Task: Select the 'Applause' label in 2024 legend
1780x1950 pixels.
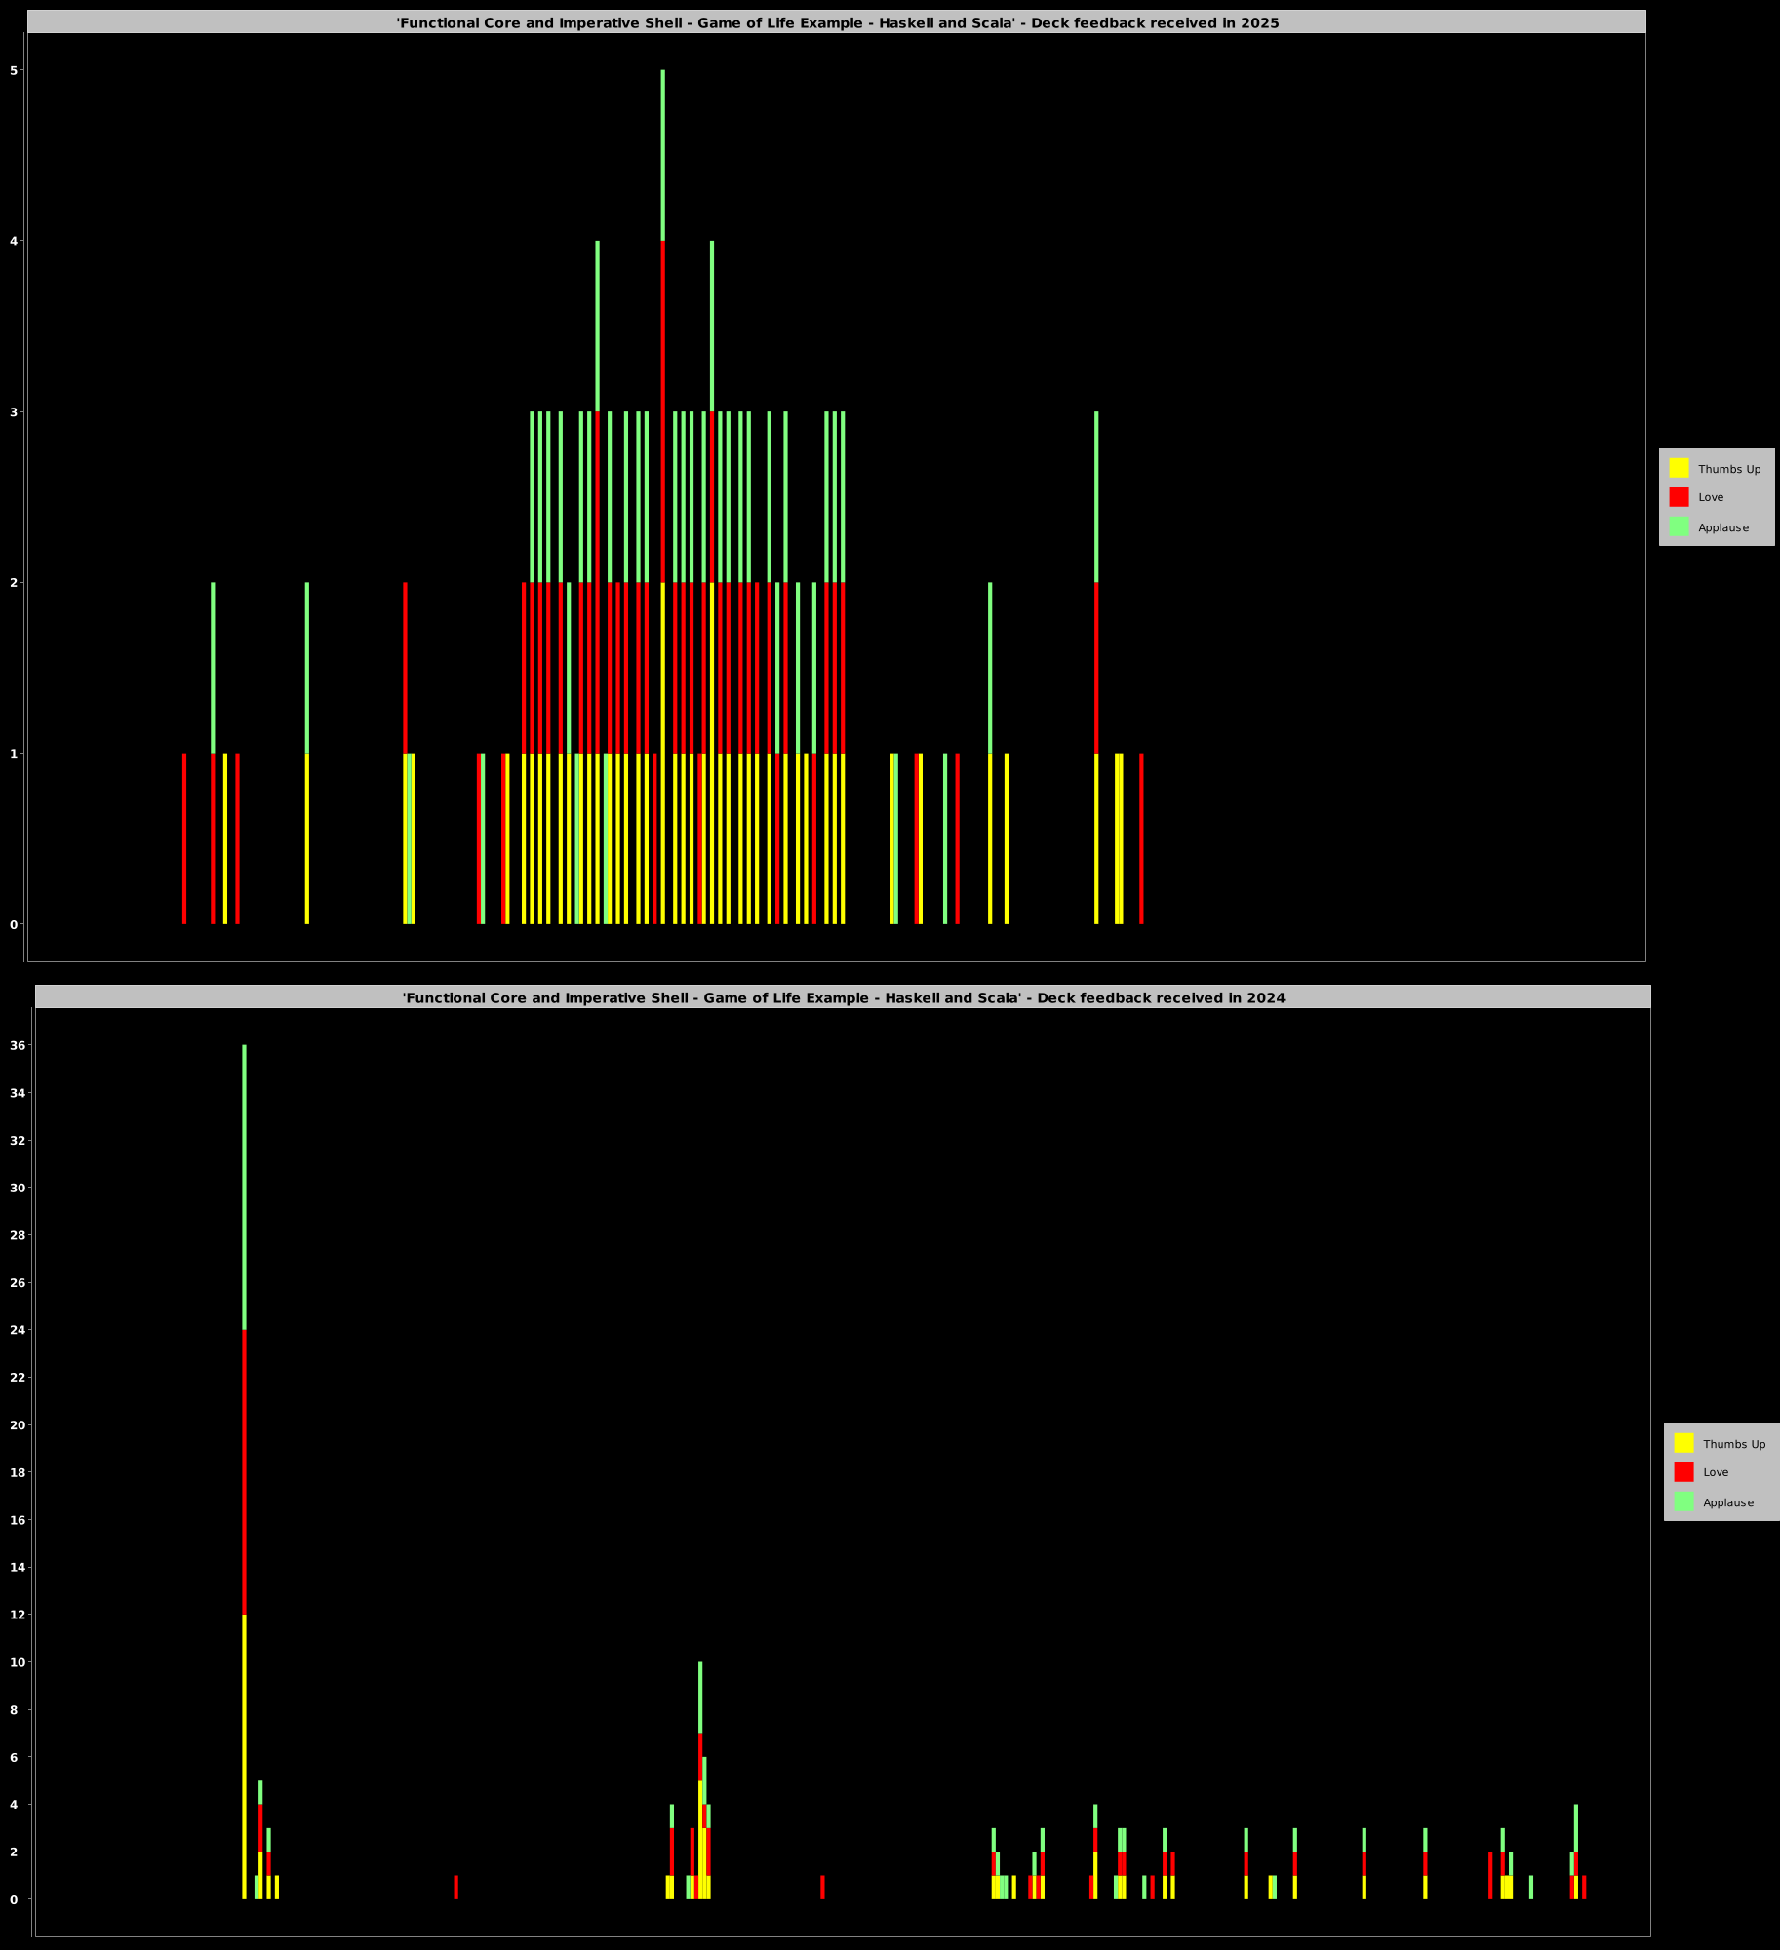Action: (1727, 1502)
